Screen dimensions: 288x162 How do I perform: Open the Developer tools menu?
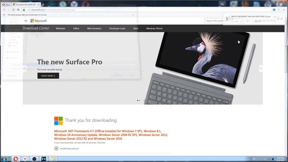[x=117, y=28]
